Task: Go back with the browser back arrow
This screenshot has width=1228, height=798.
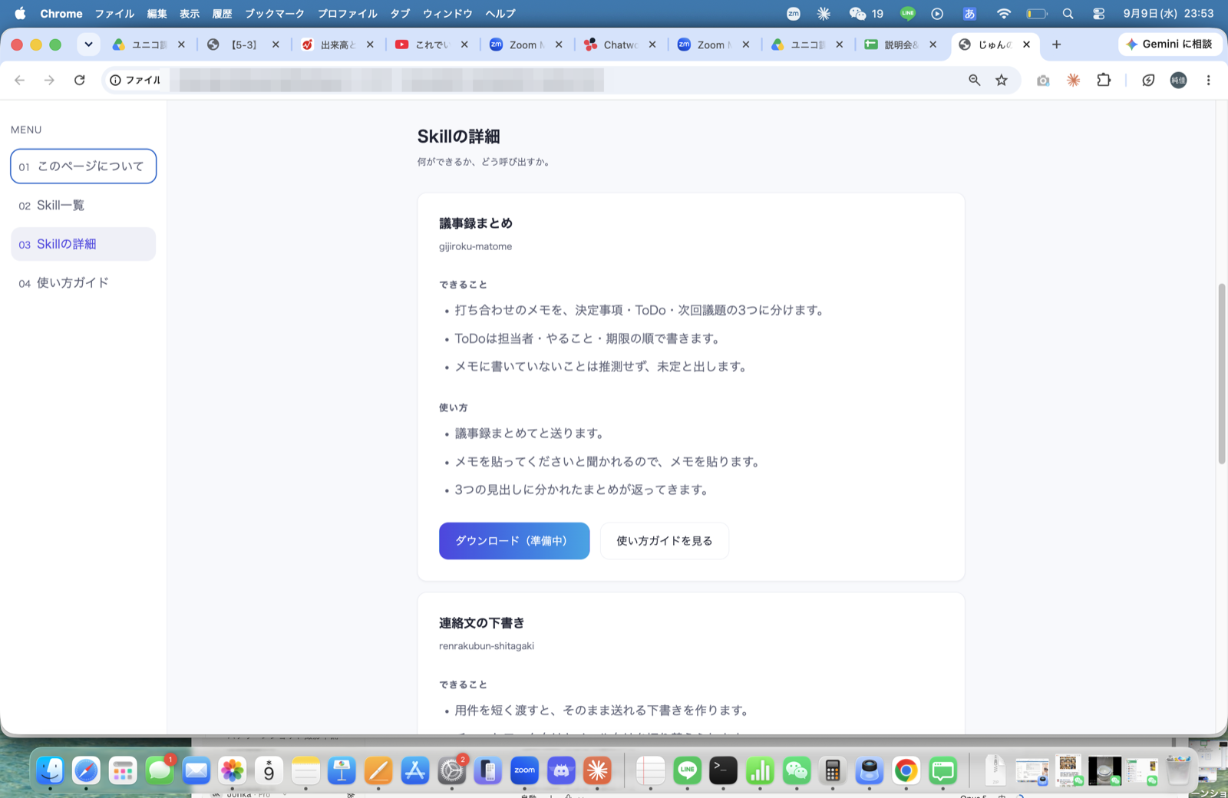Action: tap(20, 80)
